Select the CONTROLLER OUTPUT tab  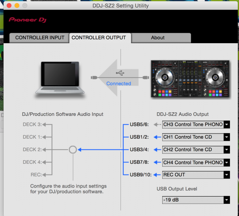click(100, 37)
